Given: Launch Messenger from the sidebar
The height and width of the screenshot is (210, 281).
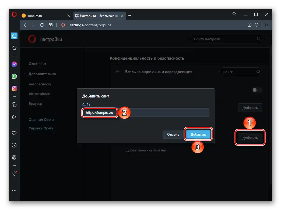Looking at the screenshot, I should point(14,64).
